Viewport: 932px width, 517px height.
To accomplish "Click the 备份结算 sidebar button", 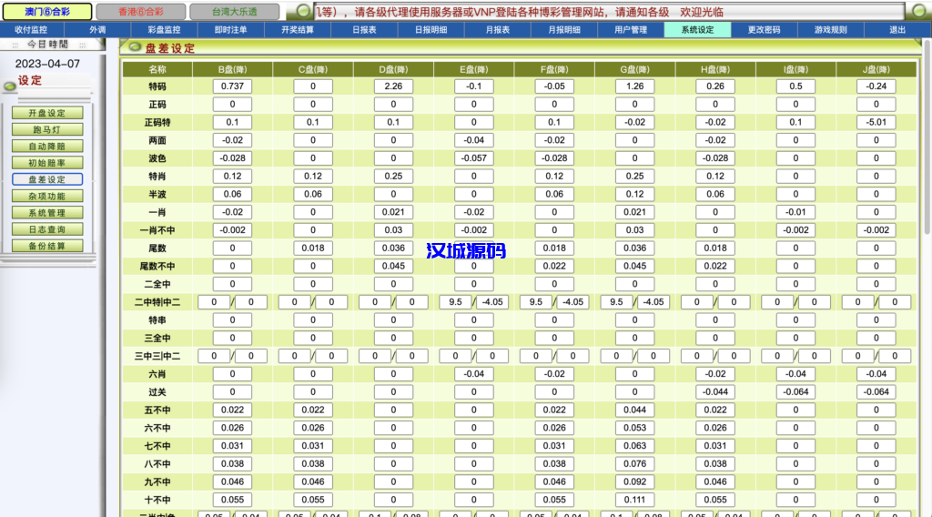I will [x=47, y=246].
